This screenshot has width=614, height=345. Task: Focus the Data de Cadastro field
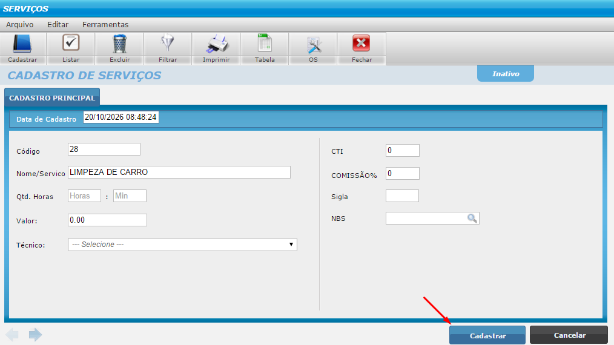(121, 117)
